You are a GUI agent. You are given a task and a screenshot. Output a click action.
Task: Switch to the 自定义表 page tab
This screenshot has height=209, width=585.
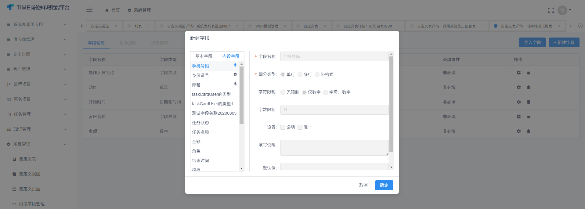[311, 26]
